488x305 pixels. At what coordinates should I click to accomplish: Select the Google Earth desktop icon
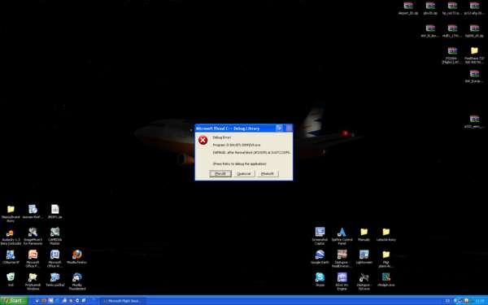[320, 257]
